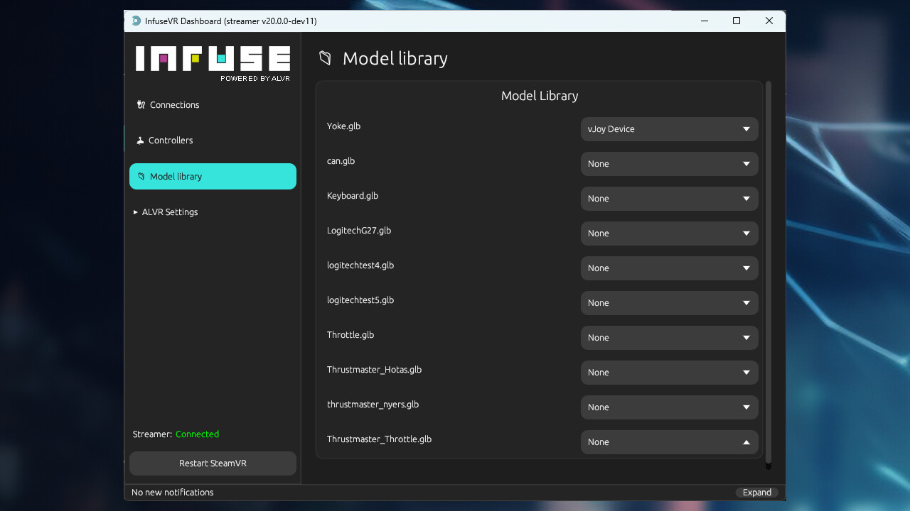Click the Controllers icon in the sidebar
Image resolution: width=910 pixels, height=511 pixels.
(x=140, y=140)
